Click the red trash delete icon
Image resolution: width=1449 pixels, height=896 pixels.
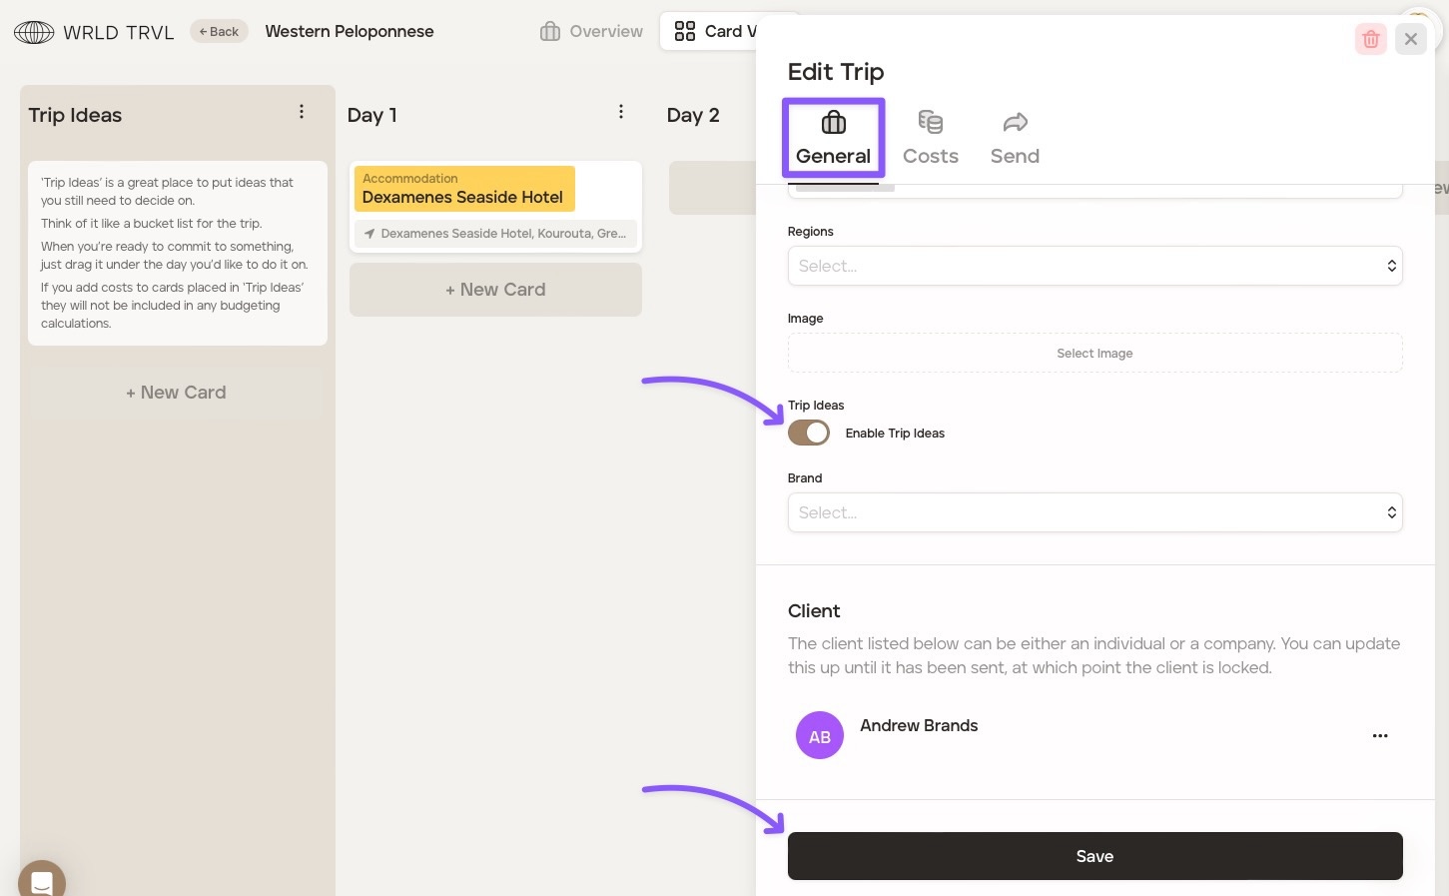(1370, 39)
